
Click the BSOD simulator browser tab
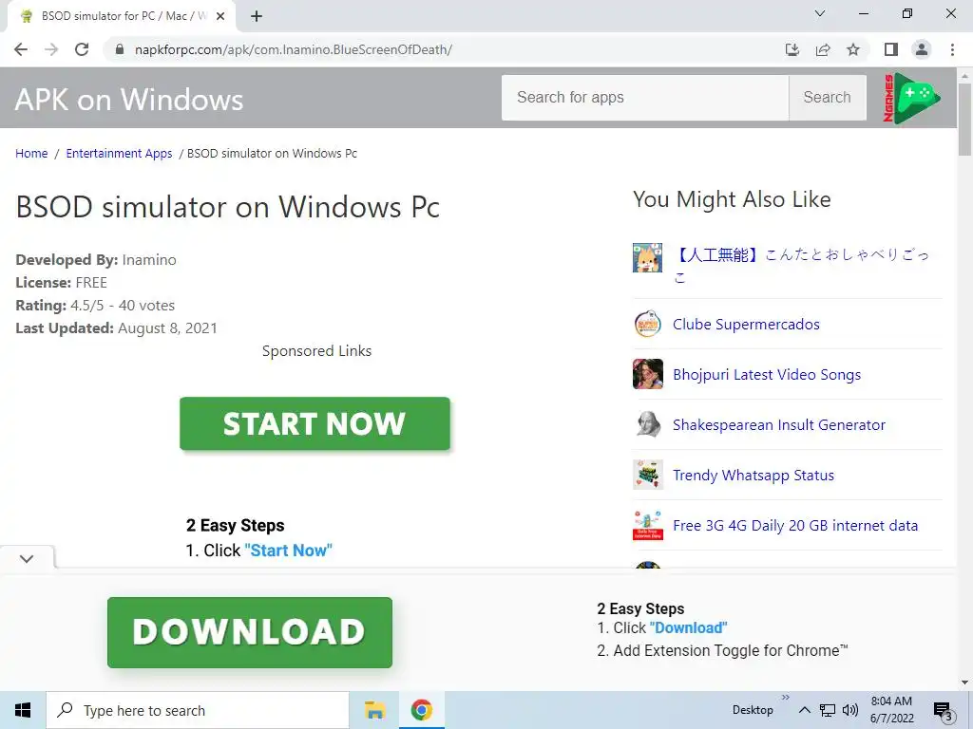point(122,16)
